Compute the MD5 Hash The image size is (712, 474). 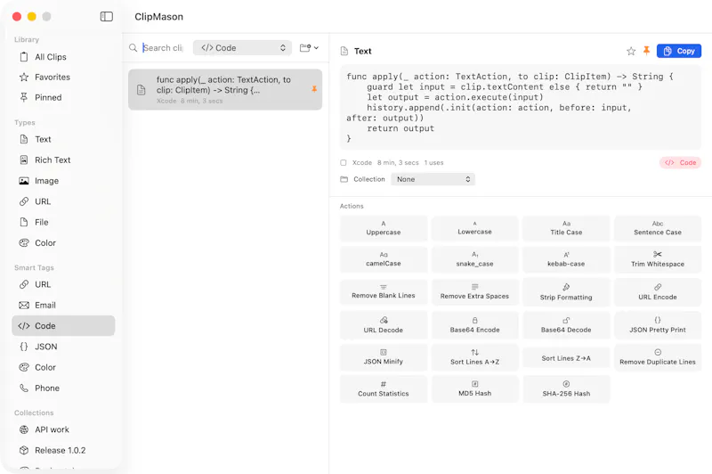tap(474, 389)
